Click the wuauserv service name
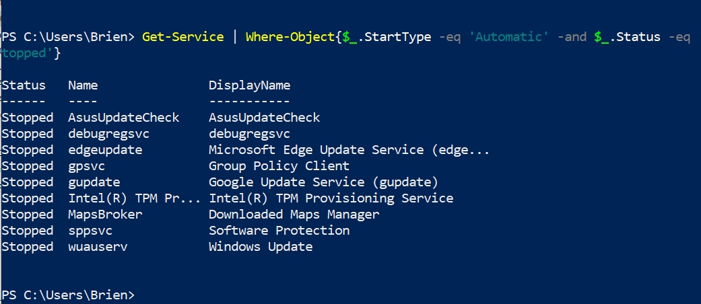The height and width of the screenshot is (304, 701). pos(98,247)
